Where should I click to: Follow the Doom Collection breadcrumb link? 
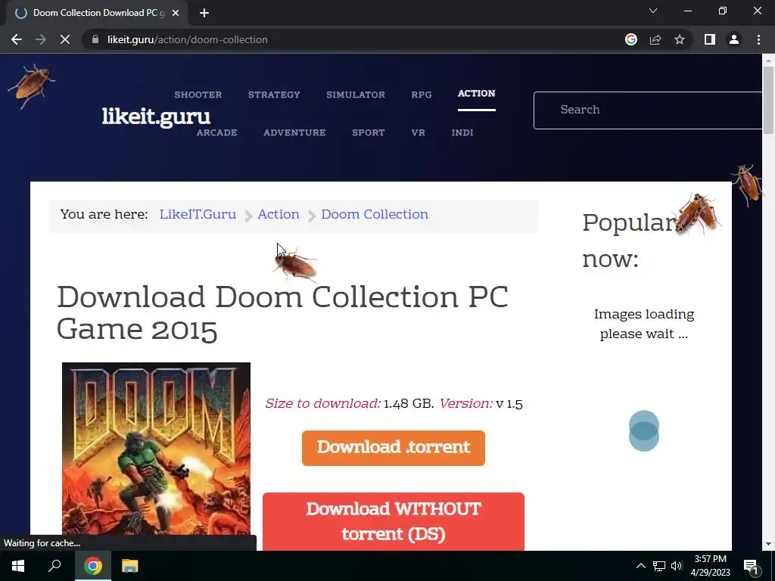point(375,214)
